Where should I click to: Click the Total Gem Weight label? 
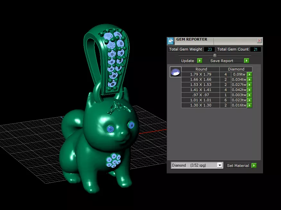(186, 49)
